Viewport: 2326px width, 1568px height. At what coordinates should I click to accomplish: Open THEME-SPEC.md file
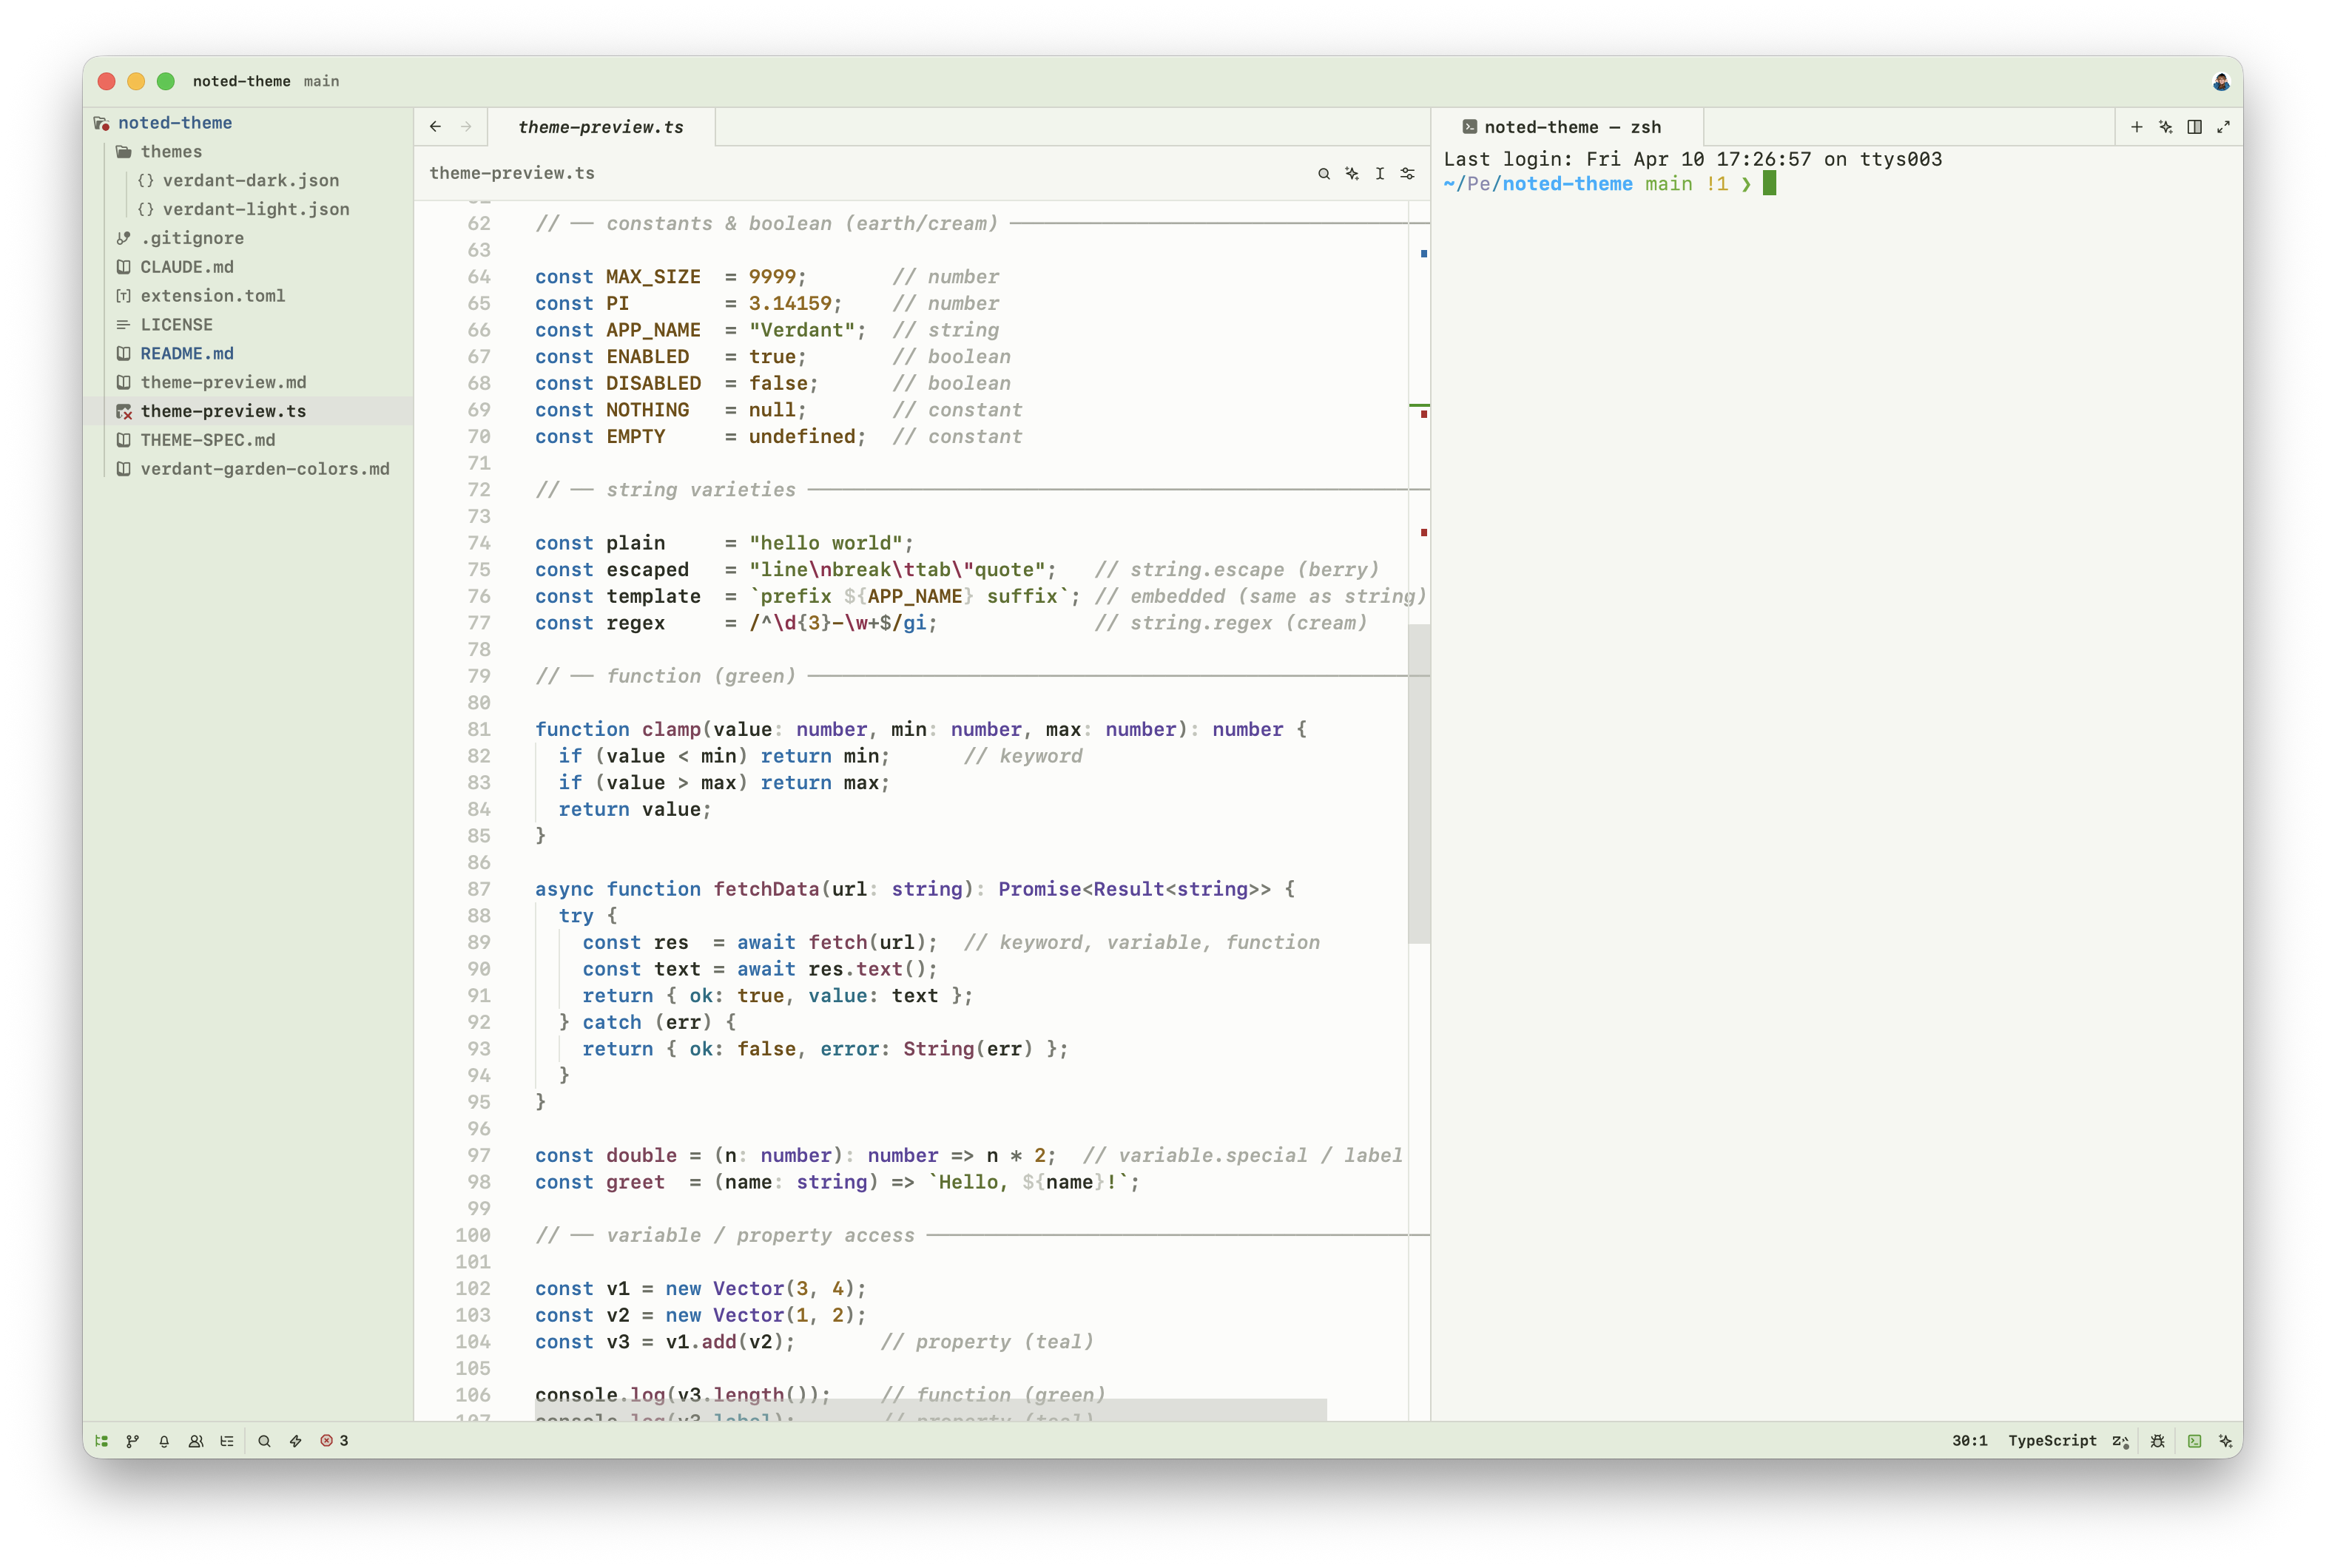[248, 439]
